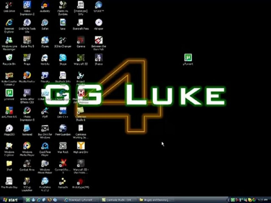Launch Video Impression 2 shortcut
The width and height of the screenshot is (271, 203).
point(27,8)
